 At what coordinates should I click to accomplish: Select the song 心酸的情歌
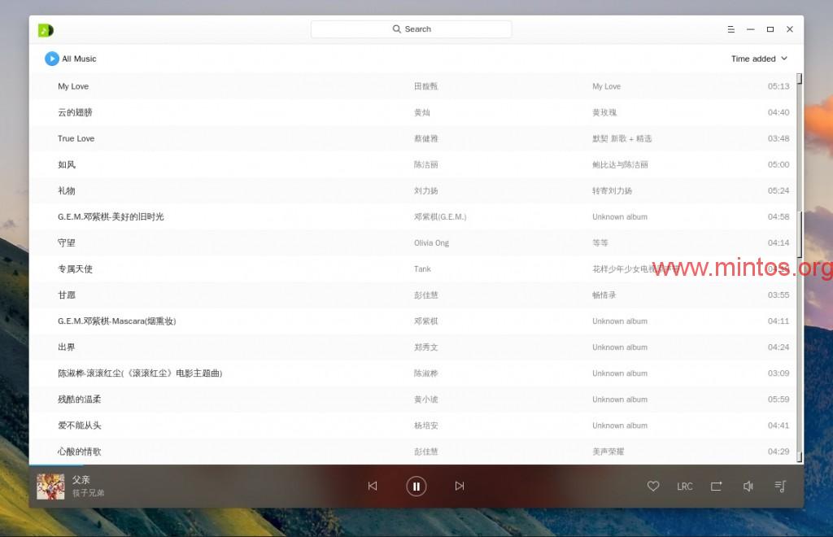(x=79, y=452)
